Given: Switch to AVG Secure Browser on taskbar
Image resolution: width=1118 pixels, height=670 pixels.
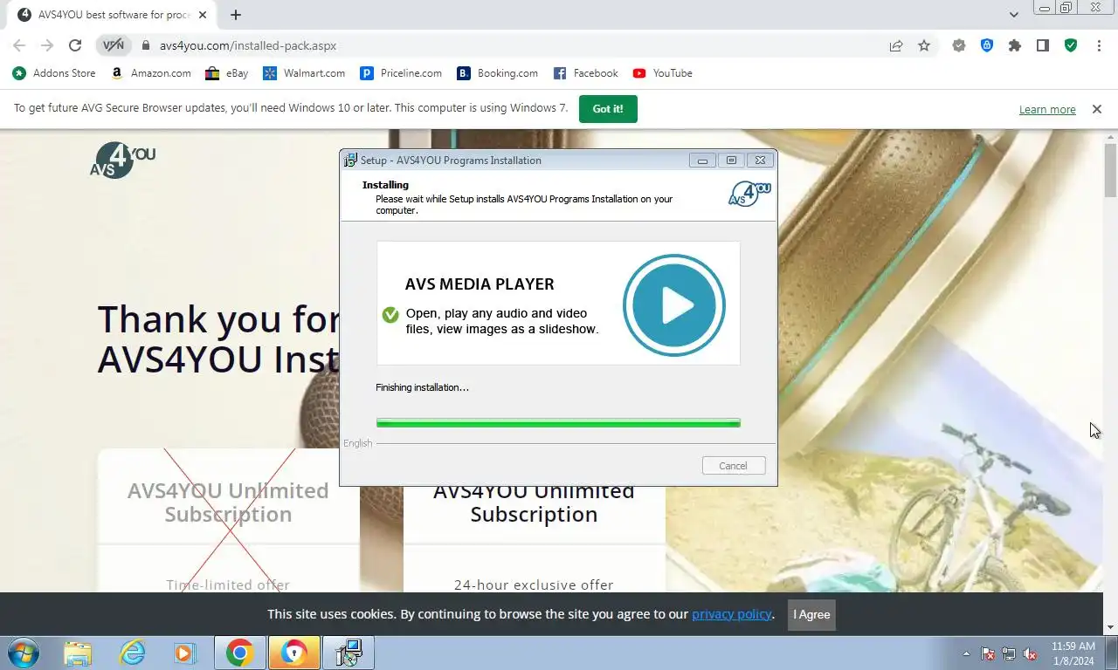Looking at the screenshot, I should [294, 653].
